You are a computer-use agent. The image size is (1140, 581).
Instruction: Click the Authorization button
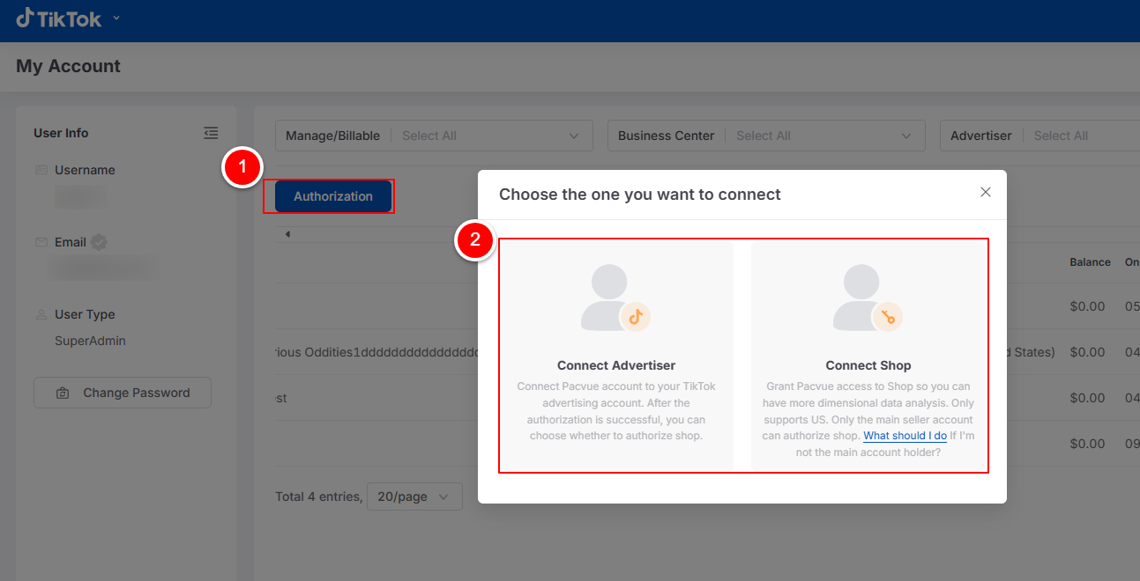tap(333, 196)
